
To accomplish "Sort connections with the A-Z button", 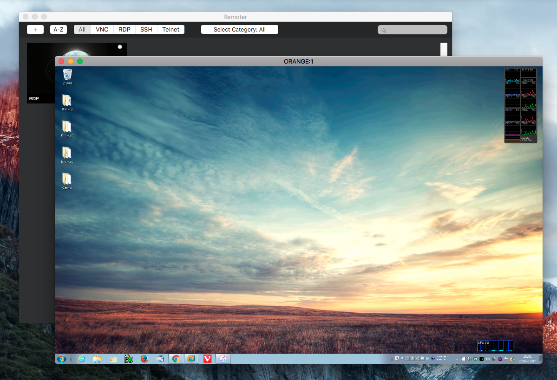I will [x=59, y=29].
